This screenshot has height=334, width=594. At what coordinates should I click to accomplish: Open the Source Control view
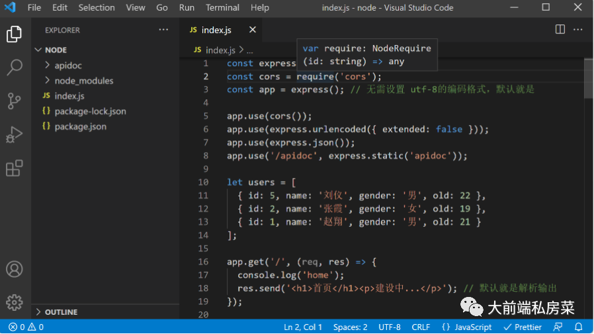[14, 101]
